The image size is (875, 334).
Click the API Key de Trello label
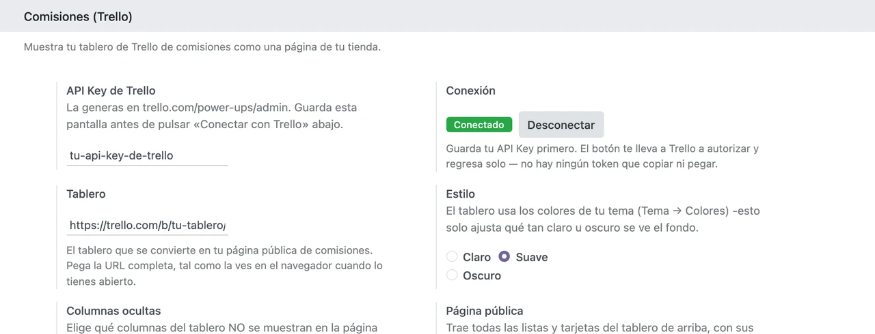111,91
